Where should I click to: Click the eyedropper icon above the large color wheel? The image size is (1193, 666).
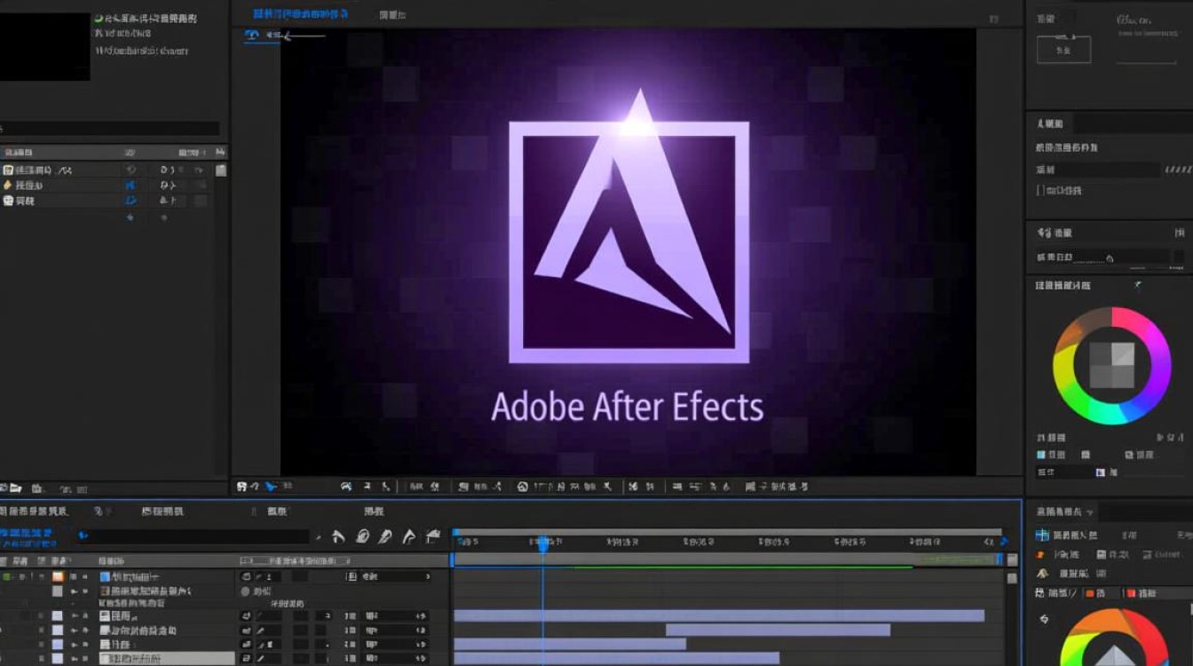click(x=1139, y=285)
